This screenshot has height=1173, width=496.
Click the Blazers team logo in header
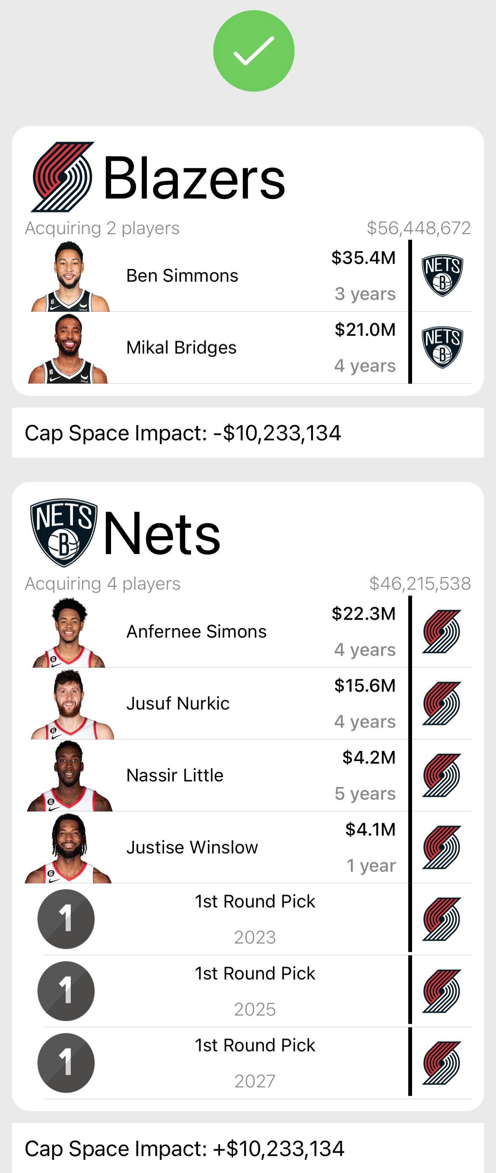click(63, 176)
